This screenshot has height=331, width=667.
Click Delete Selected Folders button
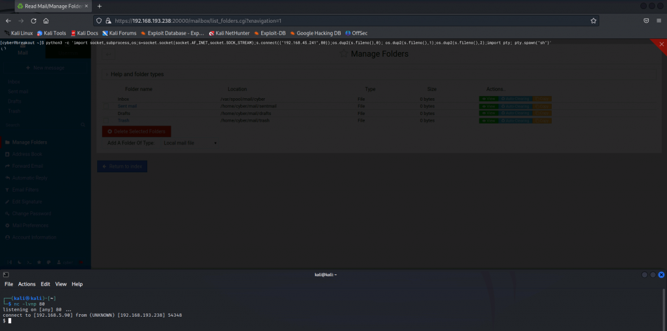tap(137, 131)
